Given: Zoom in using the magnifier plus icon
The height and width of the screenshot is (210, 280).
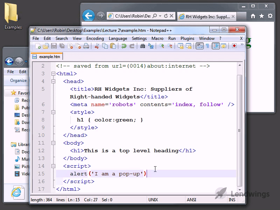Looking at the screenshot, I should pyautogui.click(x=162, y=46).
